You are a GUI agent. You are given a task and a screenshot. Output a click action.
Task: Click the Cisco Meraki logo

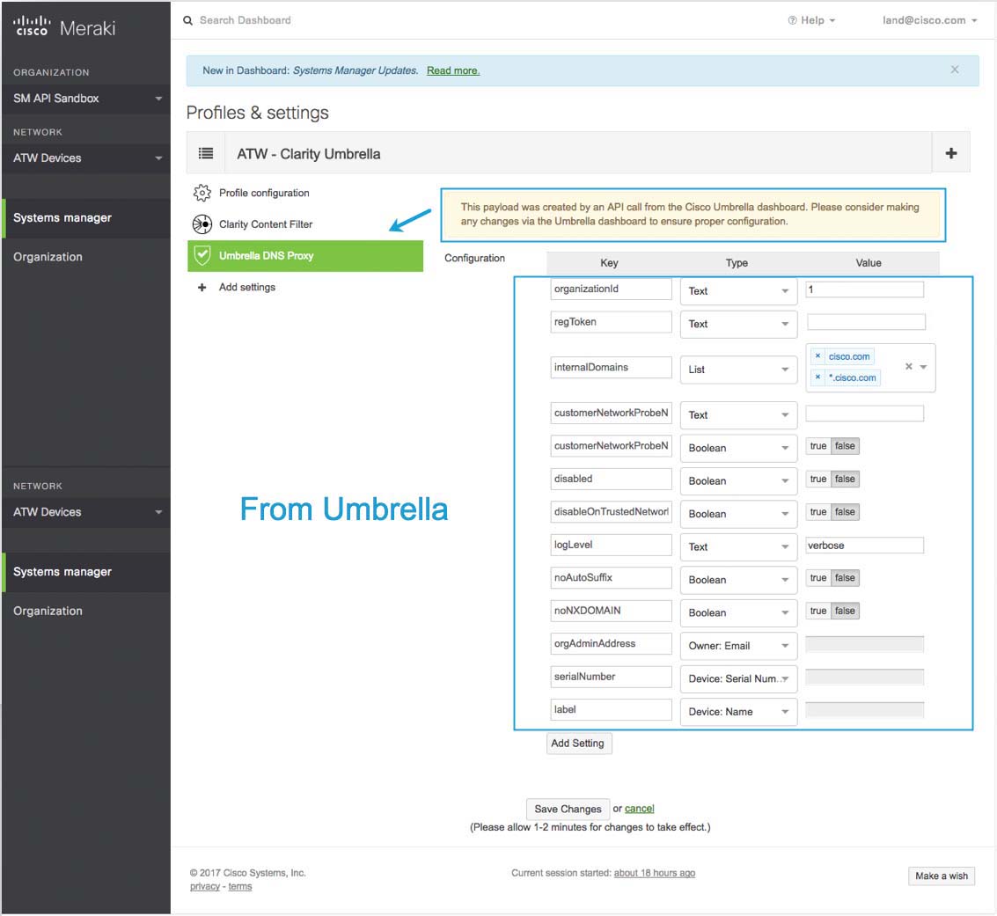(63, 27)
